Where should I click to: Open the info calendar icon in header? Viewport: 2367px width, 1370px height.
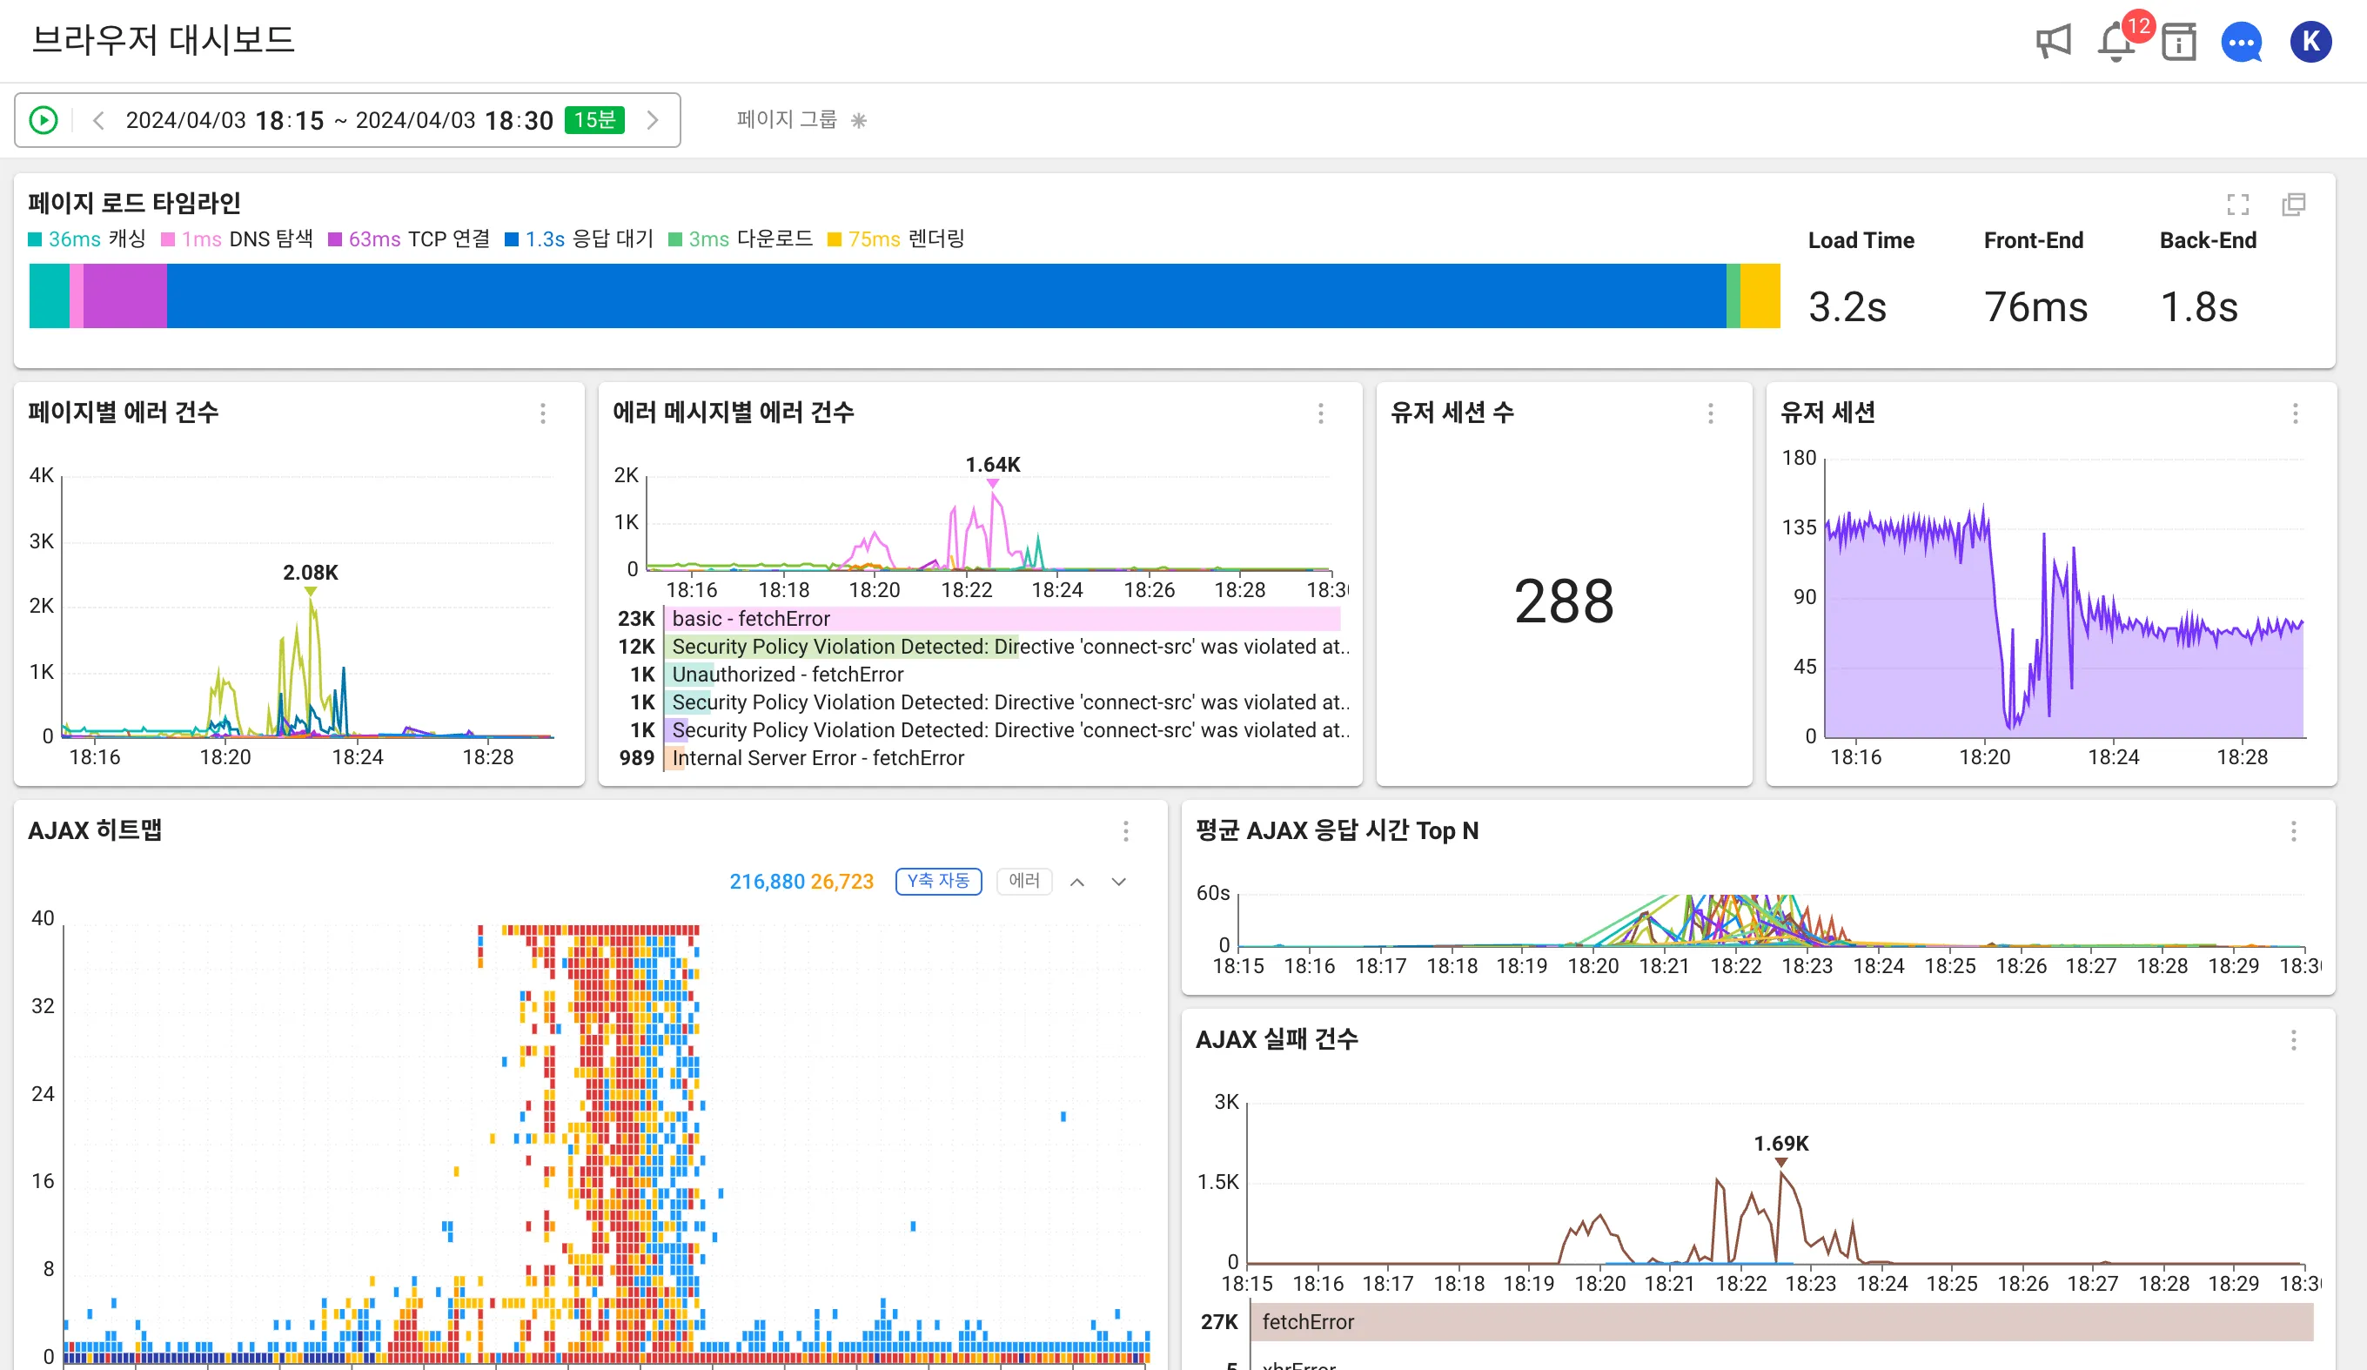pyautogui.click(x=2178, y=43)
